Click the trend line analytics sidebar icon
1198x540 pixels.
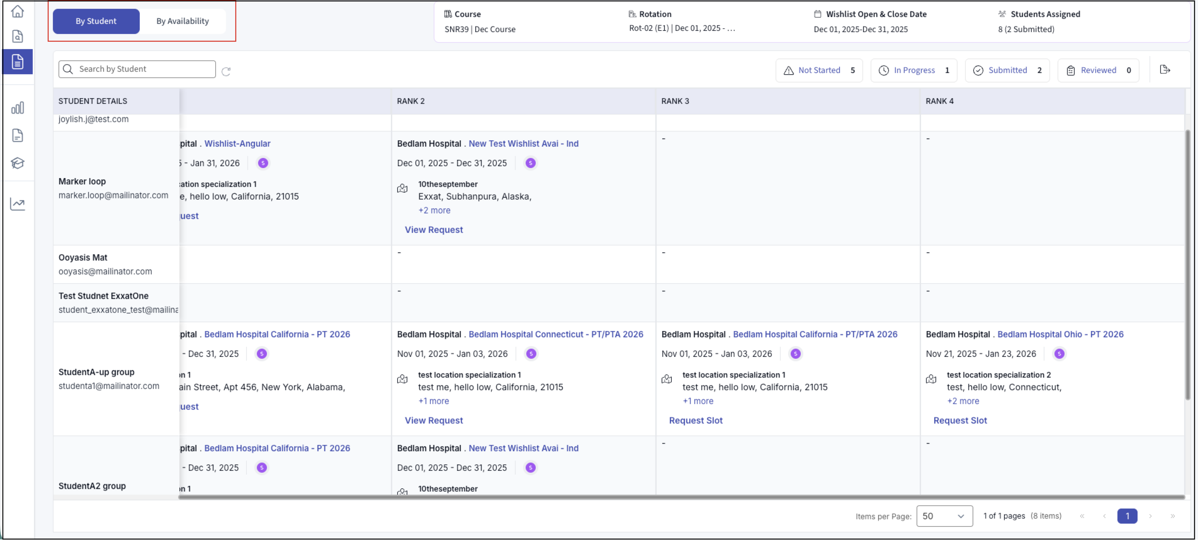click(17, 204)
